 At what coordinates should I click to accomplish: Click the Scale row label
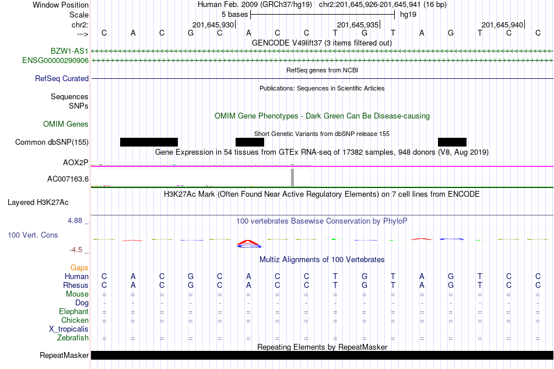(79, 15)
